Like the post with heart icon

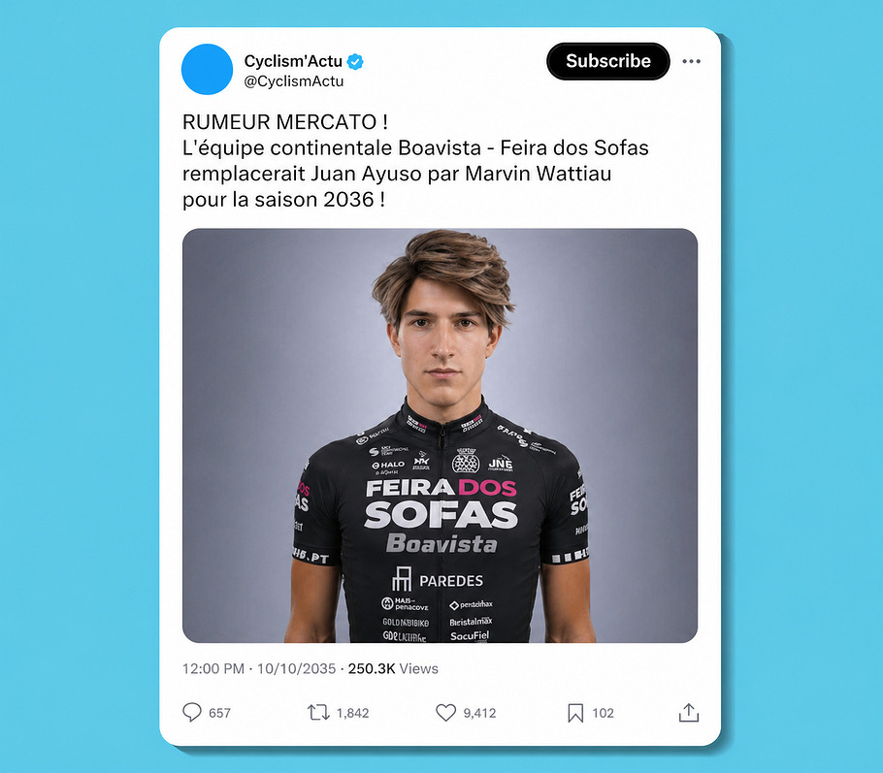pyautogui.click(x=446, y=712)
